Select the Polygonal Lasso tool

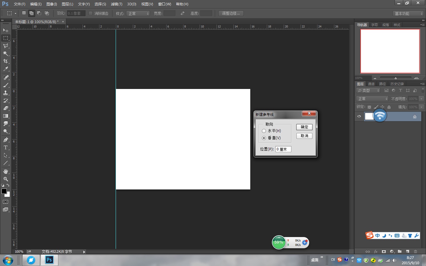(6, 46)
